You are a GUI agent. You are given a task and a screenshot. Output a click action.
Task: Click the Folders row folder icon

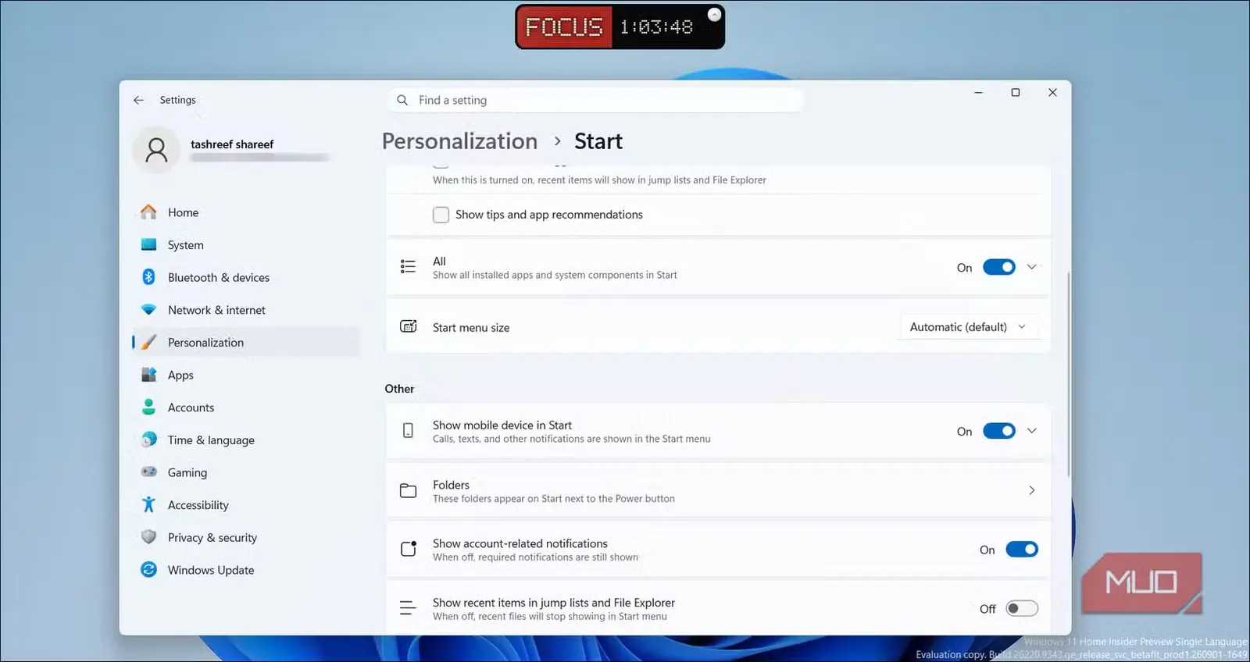(x=408, y=490)
